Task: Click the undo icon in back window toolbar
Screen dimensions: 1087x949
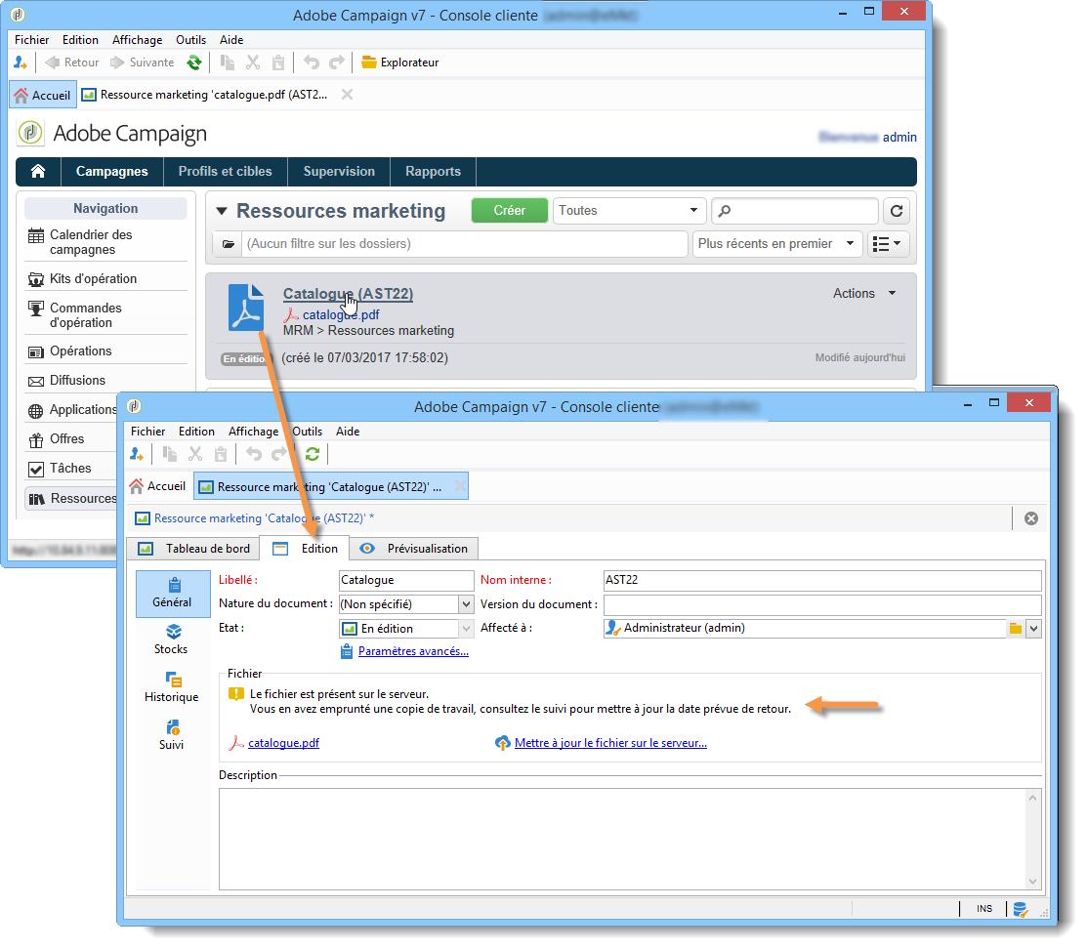Action: coord(312,62)
